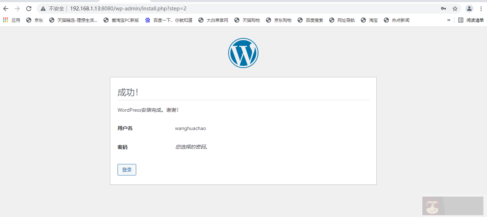
Task: Expand hidden bookmarks via the » chevron
Action: point(449,20)
